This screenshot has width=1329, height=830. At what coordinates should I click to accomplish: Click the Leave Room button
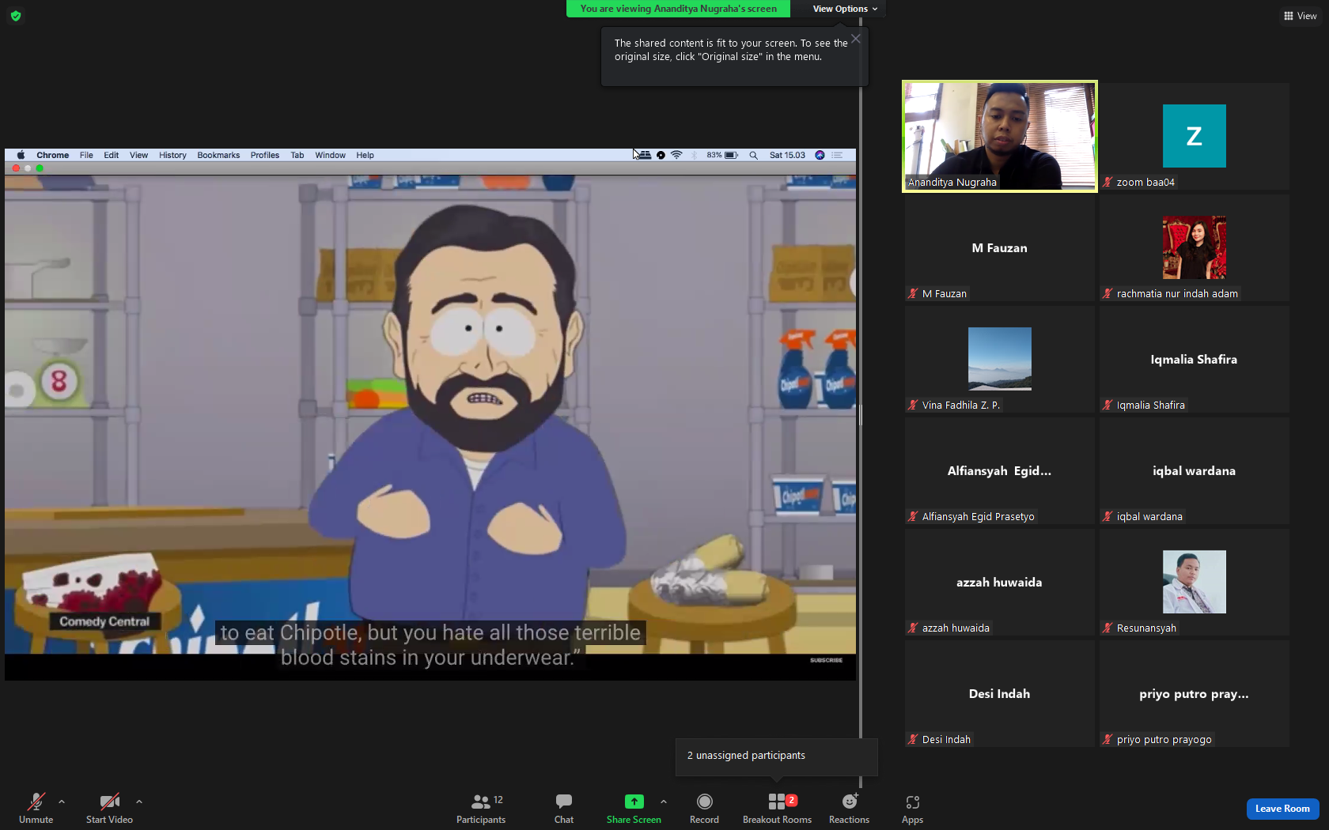tap(1282, 809)
